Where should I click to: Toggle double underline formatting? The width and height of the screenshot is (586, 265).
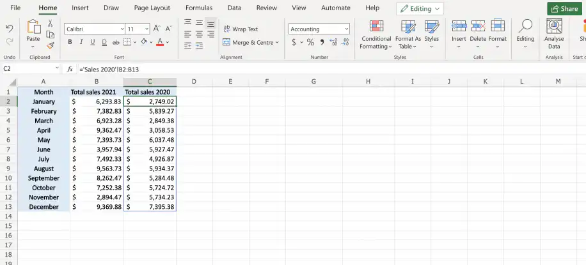(x=104, y=42)
